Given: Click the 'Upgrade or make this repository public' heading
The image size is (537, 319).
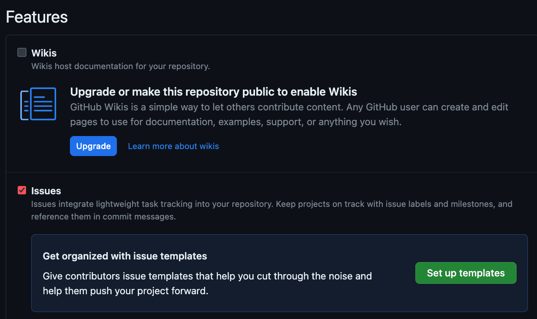Looking at the screenshot, I should [213, 92].
